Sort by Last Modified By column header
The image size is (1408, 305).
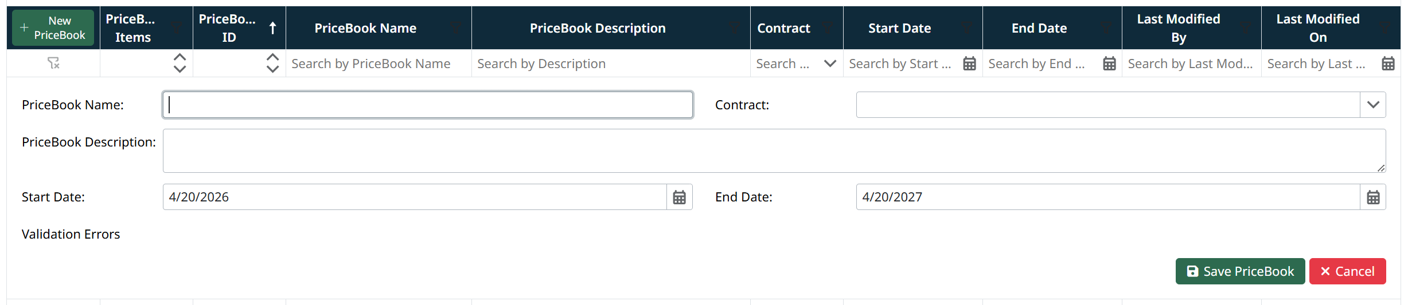pos(1178,28)
